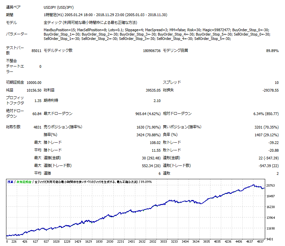Image resolution: width=285 pixels, height=246 pixels.
Task: Click the net profit value 10156.50
Action: point(34,90)
